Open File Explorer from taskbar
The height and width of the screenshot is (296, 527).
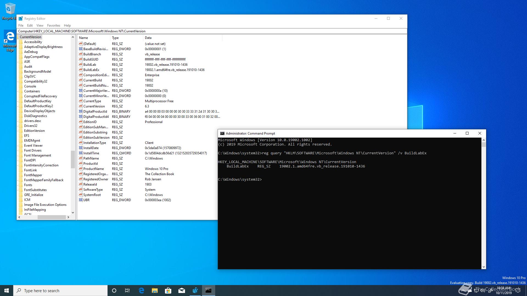click(x=155, y=291)
